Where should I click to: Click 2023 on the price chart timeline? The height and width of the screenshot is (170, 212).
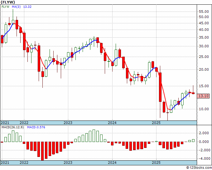click(68, 123)
